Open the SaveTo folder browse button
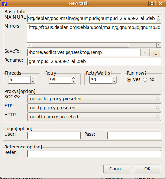166x179 pixels. point(155,53)
